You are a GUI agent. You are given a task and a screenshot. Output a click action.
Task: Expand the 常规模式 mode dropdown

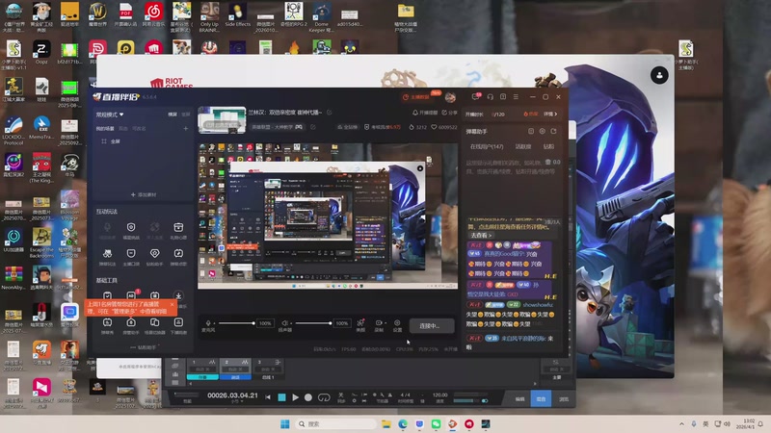point(110,115)
